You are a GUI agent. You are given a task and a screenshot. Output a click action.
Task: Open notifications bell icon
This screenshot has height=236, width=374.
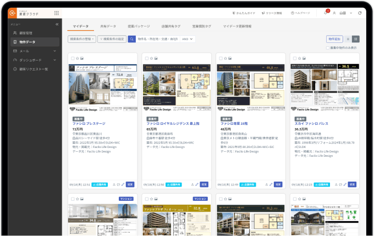coord(326,13)
